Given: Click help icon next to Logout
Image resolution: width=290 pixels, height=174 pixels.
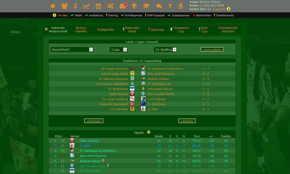Looking at the screenshot, I should tap(229, 9).
